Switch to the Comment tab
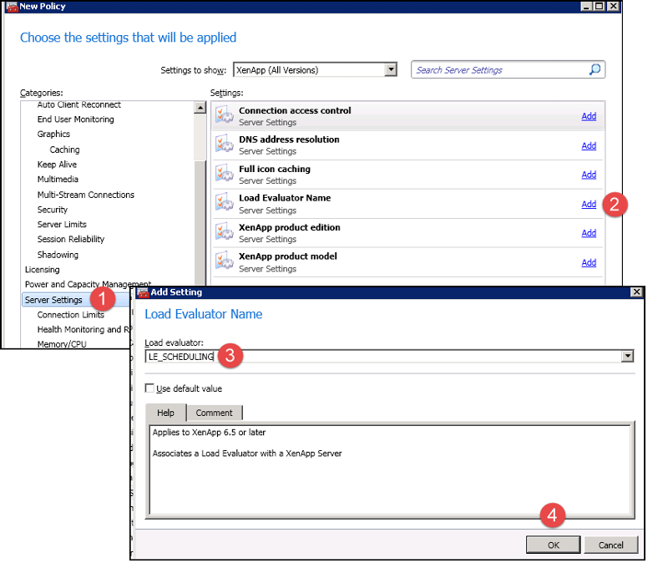Viewport: 668px width, 573px height. coord(215,413)
